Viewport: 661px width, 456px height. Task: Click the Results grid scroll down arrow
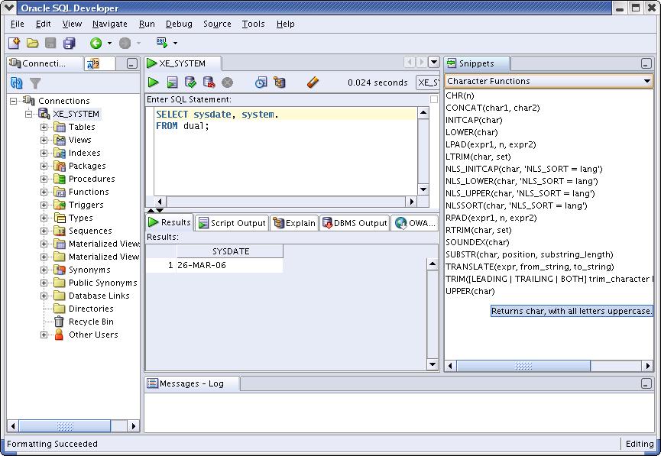(x=432, y=365)
